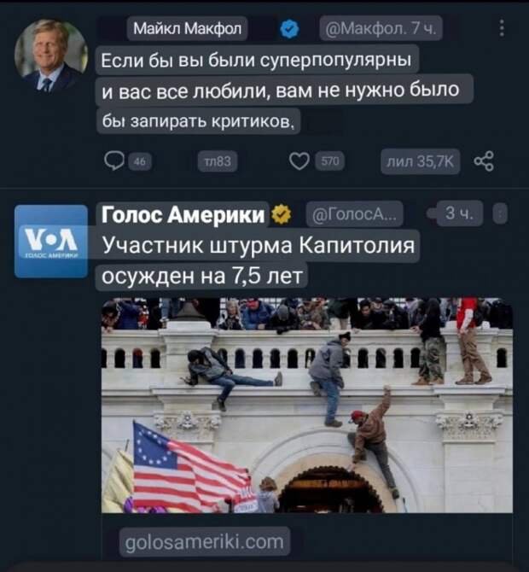The height and width of the screenshot is (572, 529).
Task: Open the tweet text about Участник штурма Капитолия
Action: pyautogui.click(x=259, y=260)
